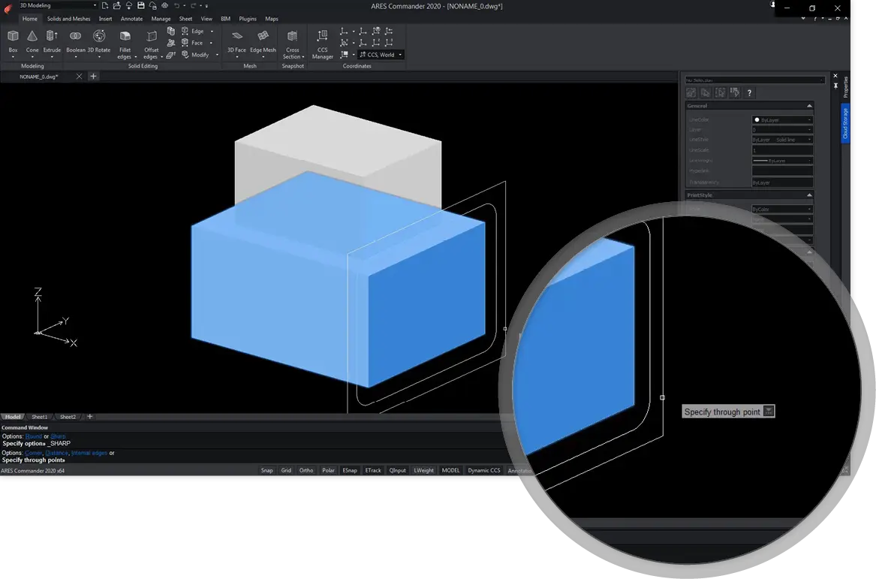Open the LineWeight ByLayer dropdown
The width and height of the screenshot is (876, 579).
pyautogui.click(x=782, y=161)
